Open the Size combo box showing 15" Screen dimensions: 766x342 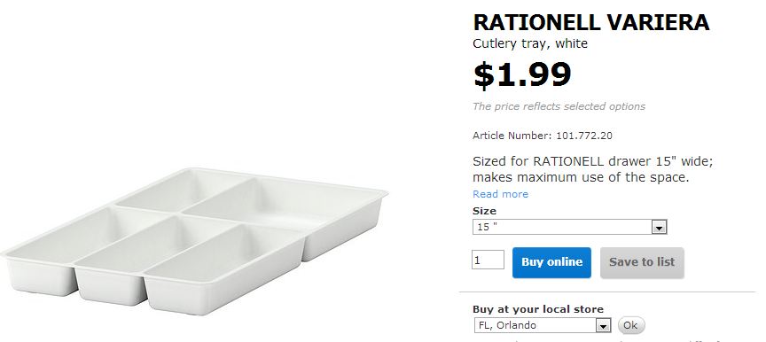pos(569,227)
